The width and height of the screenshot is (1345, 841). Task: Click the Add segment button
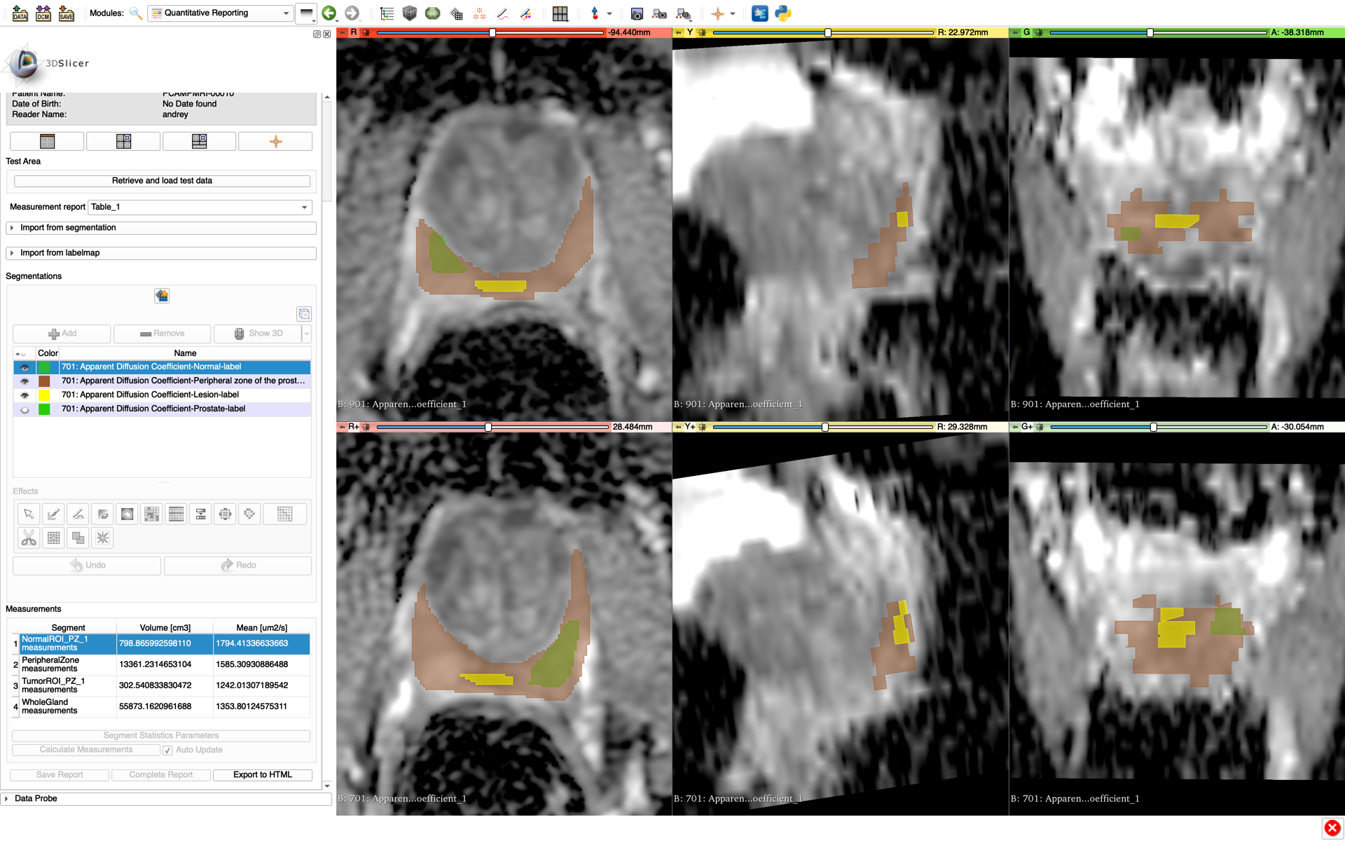pos(62,334)
